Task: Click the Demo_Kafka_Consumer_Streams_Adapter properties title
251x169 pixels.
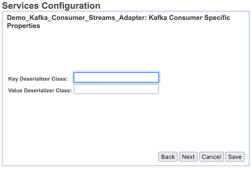Action: point(118,21)
